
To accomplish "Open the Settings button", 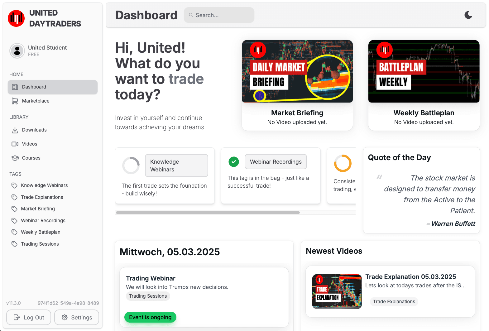I will click(x=77, y=317).
